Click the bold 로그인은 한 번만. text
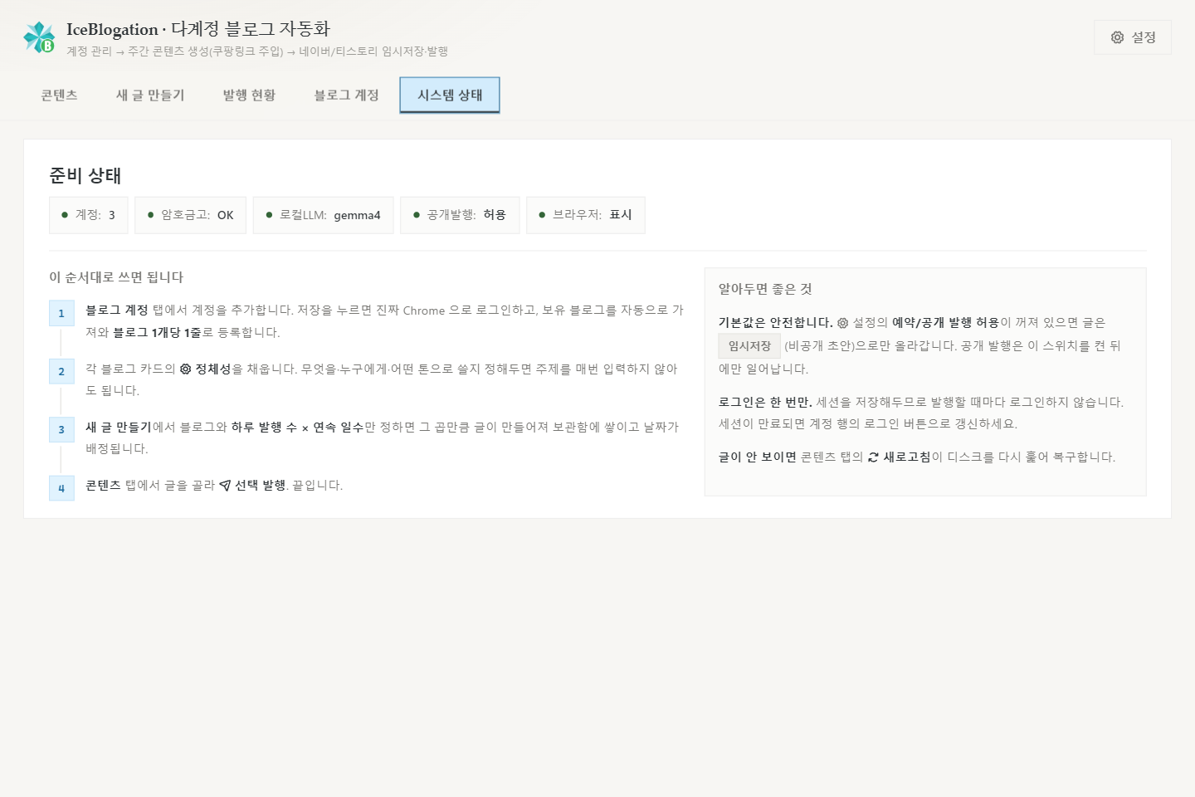Viewport: 1195px width, 797px height. pyautogui.click(x=765, y=402)
